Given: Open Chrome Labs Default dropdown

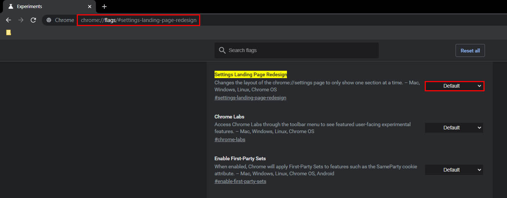Looking at the screenshot, I should [x=454, y=128].
